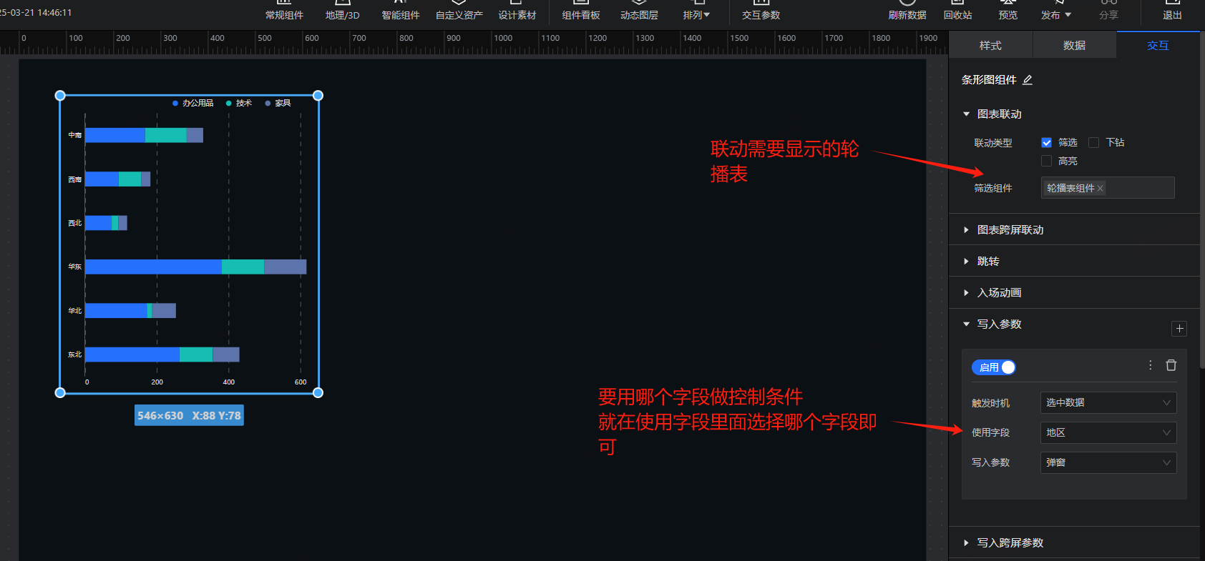Expand the 图表跨屏联动 section
The height and width of the screenshot is (561, 1205).
[966, 230]
